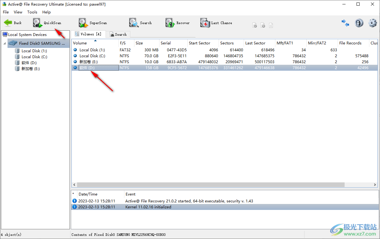380x239 pixels.
Task: Switch to the Search tab
Action: click(118, 34)
